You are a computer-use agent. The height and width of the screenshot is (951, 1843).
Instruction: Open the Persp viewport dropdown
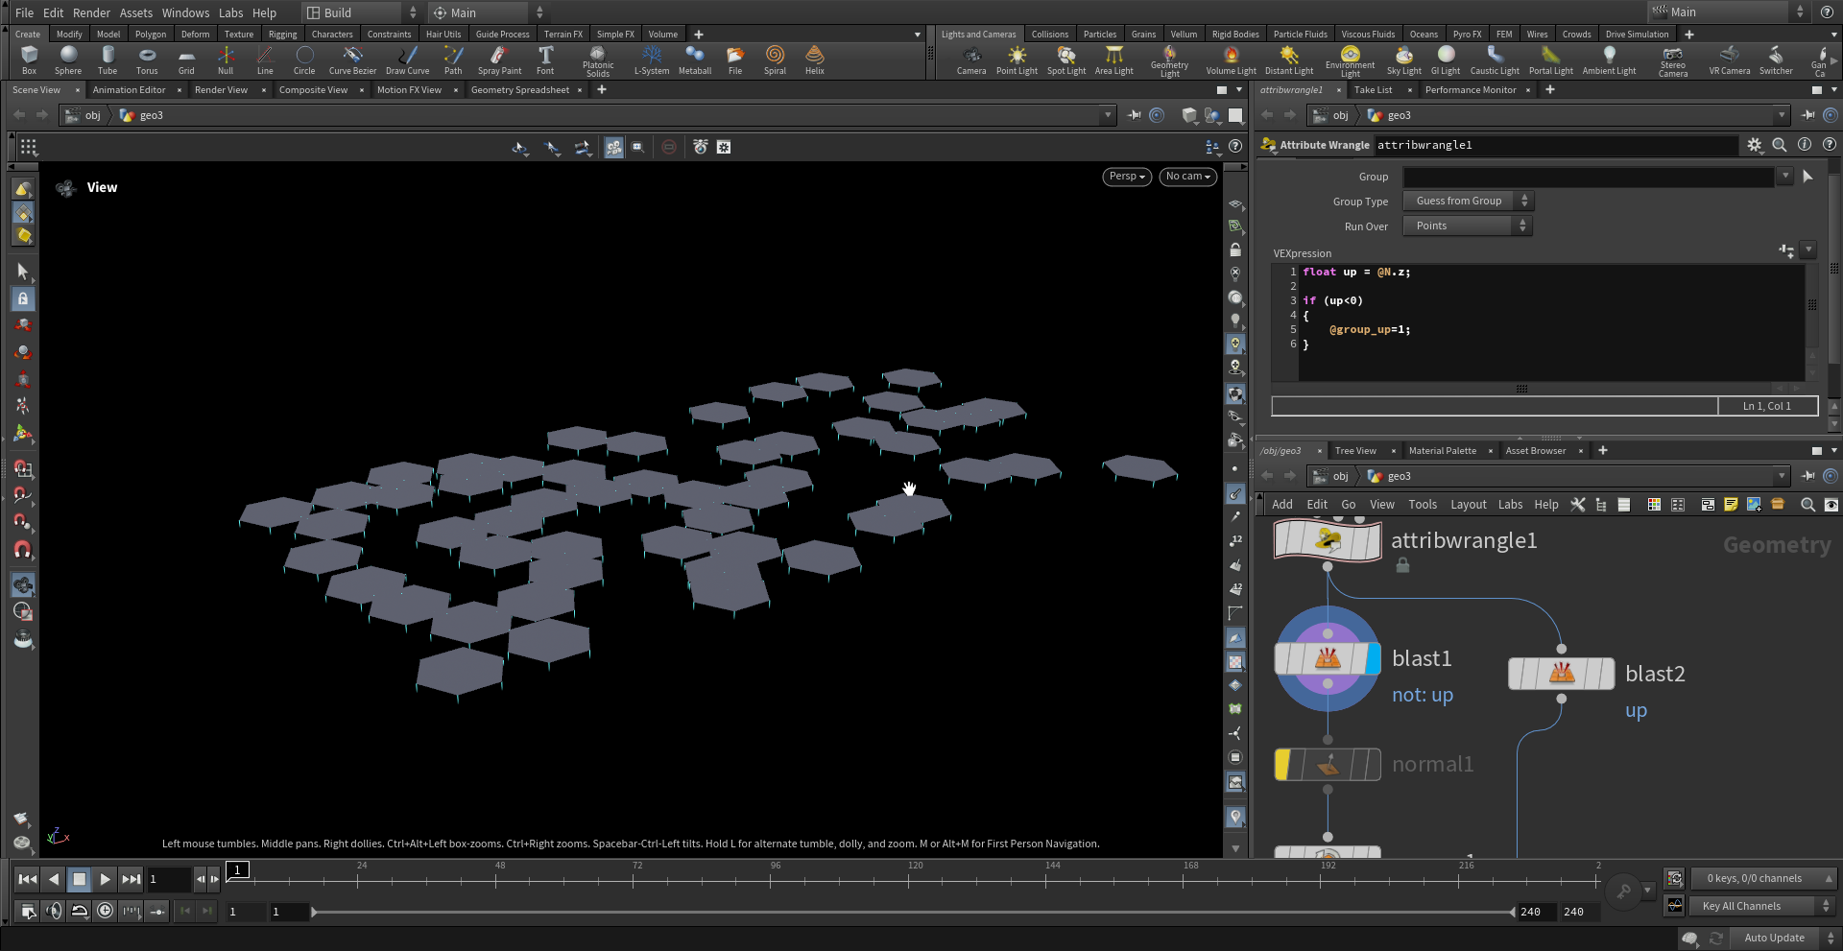point(1127,177)
